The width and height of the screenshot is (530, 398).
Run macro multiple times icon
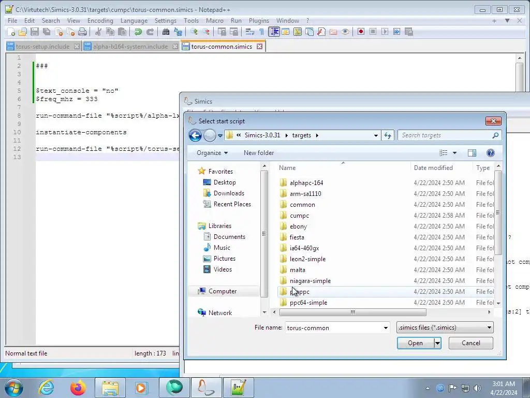(396, 32)
